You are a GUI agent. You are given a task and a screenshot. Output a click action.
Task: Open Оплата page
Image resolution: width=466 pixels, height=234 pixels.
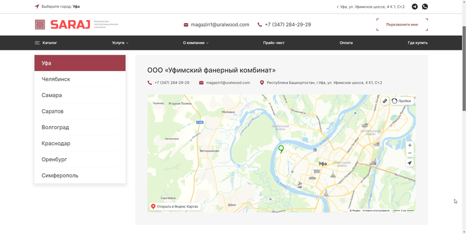[x=346, y=43]
